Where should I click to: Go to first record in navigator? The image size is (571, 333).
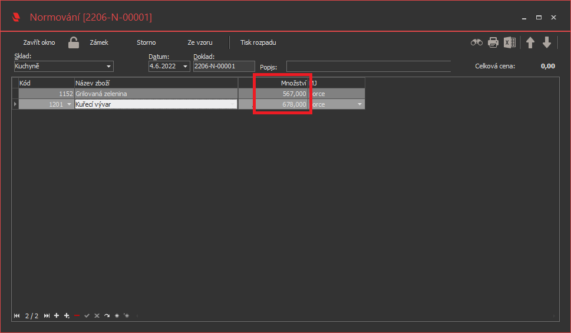pos(16,315)
